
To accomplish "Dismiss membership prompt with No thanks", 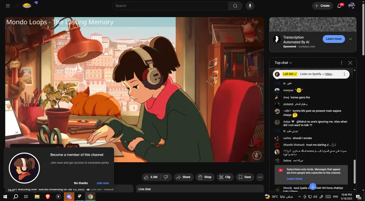I will click(x=81, y=183).
